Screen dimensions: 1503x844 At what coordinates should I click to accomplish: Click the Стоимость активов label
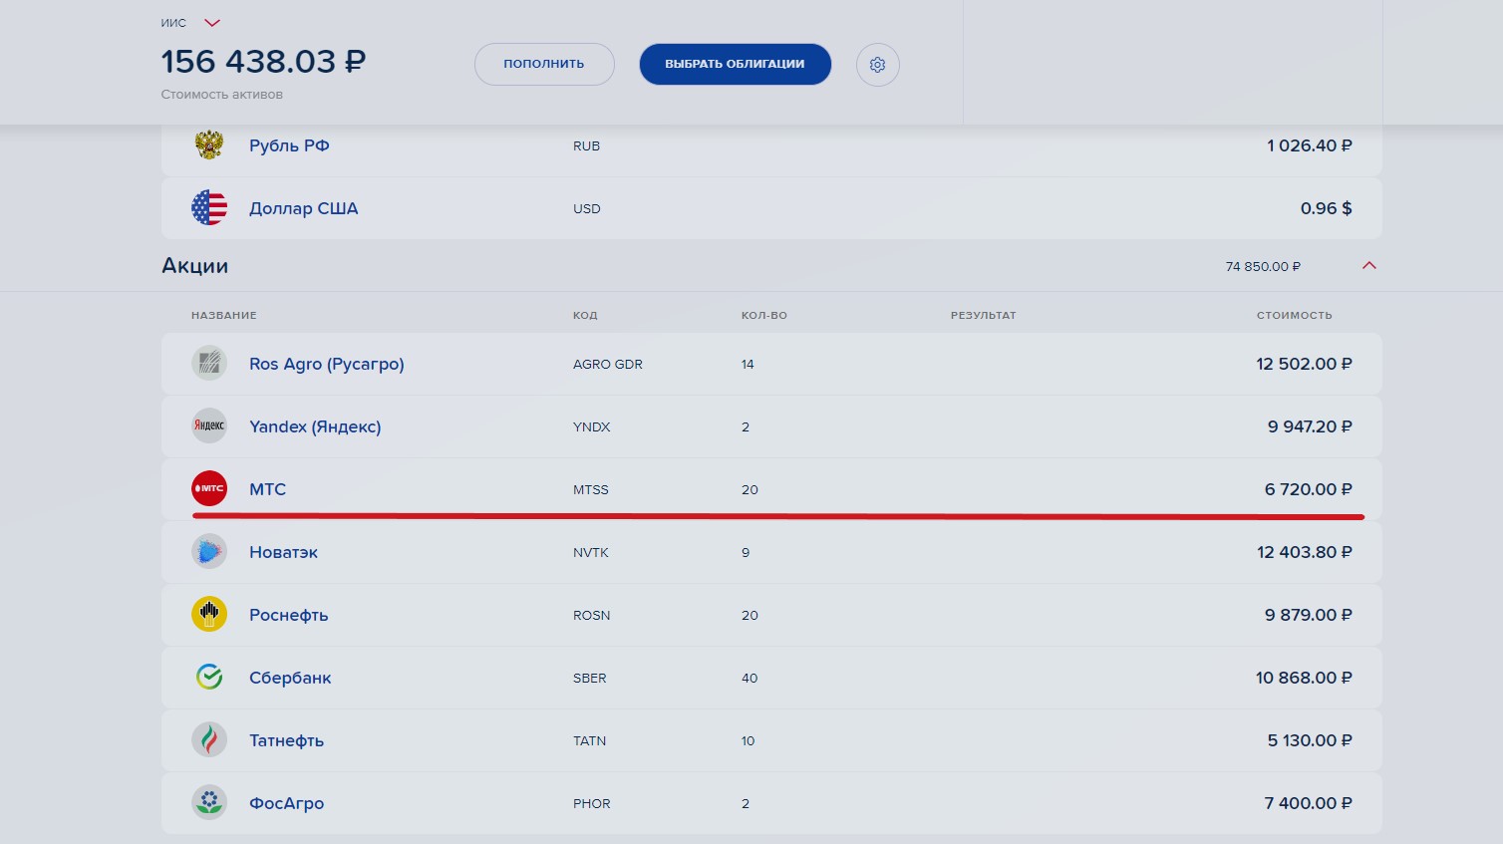click(222, 95)
